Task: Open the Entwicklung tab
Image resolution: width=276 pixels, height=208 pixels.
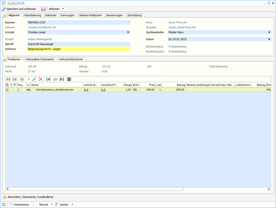Action: pos(135,15)
